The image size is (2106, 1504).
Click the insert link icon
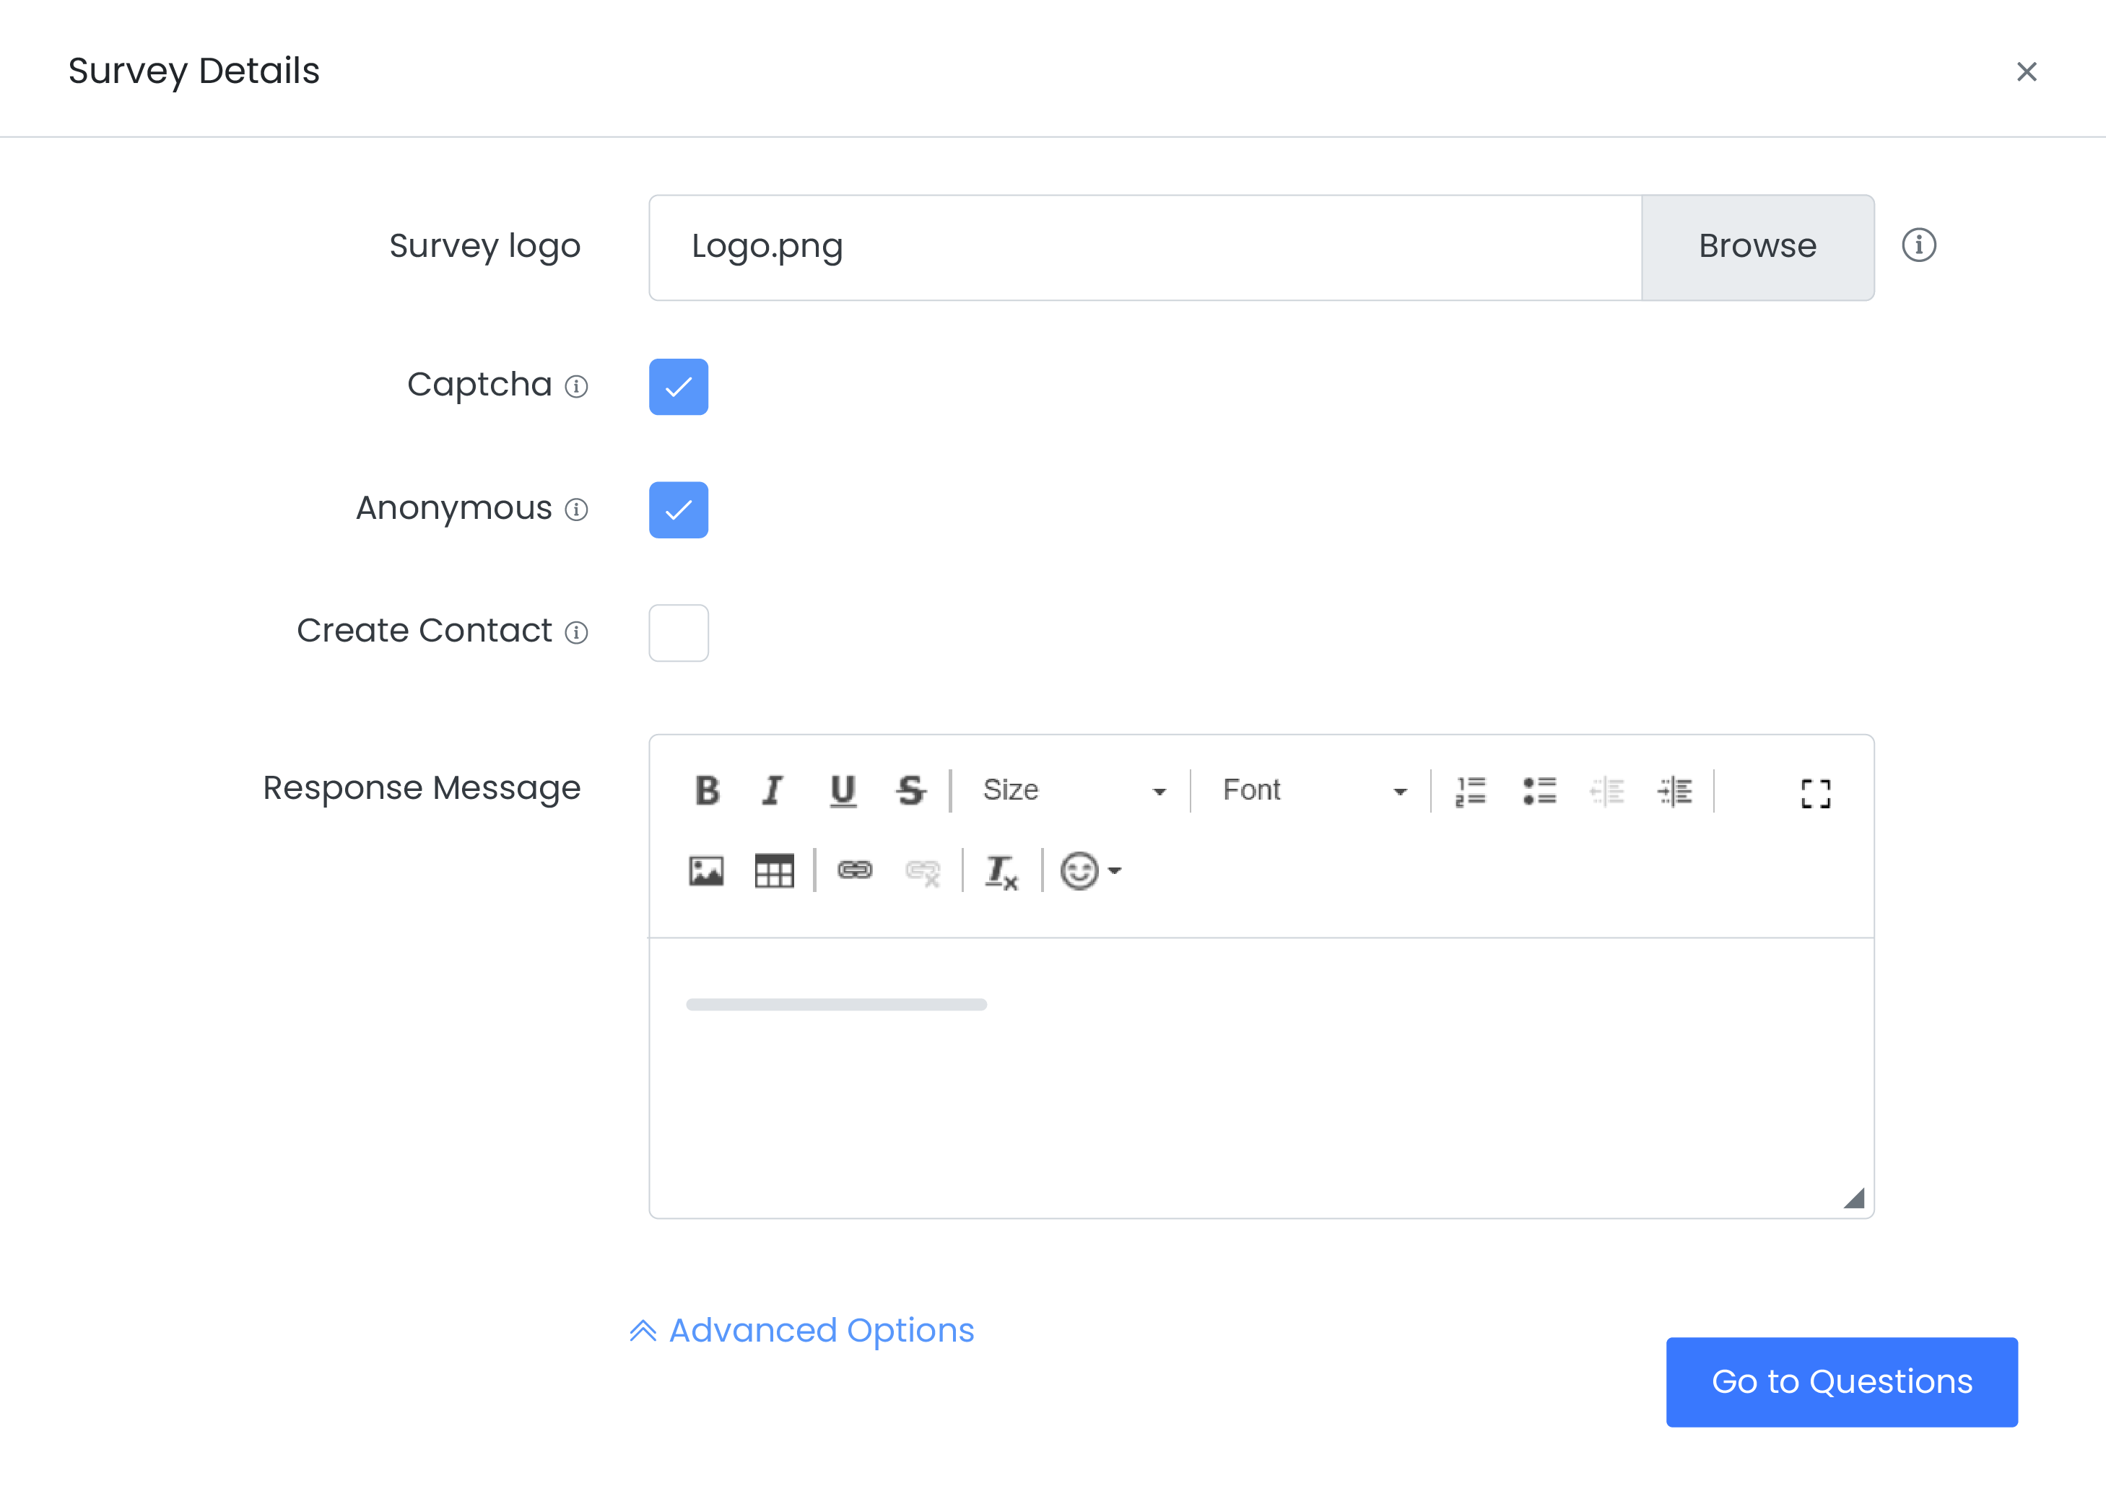854,870
